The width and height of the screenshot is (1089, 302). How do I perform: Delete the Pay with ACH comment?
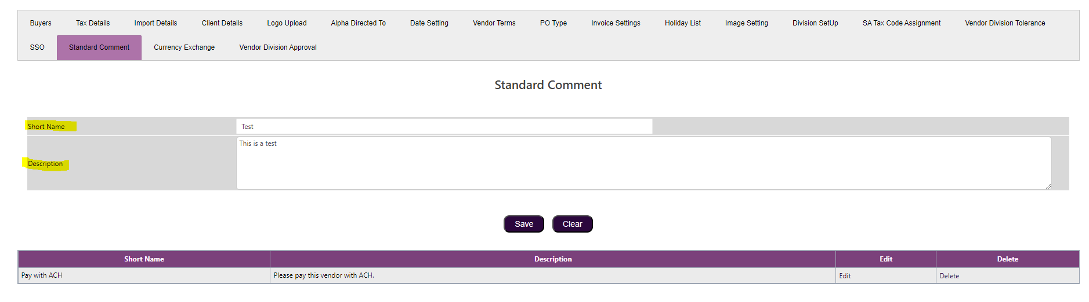pyautogui.click(x=949, y=276)
